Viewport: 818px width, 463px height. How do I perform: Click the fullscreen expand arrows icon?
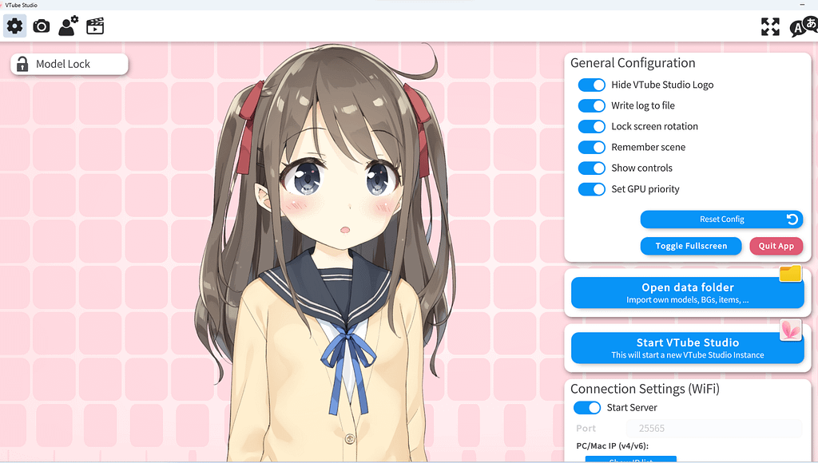coord(770,27)
